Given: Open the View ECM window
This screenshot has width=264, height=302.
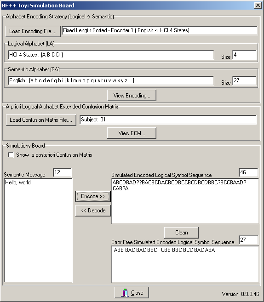Looking at the screenshot, I should pyautogui.click(x=132, y=133).
